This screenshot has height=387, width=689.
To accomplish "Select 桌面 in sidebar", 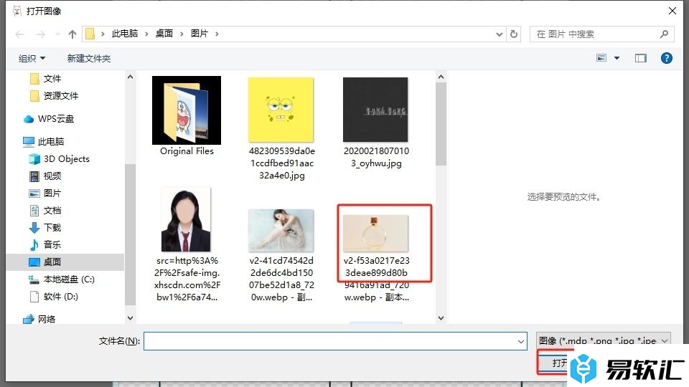I will (x=65, y=262).
